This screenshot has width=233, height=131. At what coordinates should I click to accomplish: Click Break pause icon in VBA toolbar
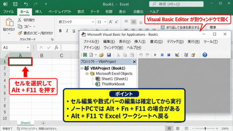click(x=162, y=55)
